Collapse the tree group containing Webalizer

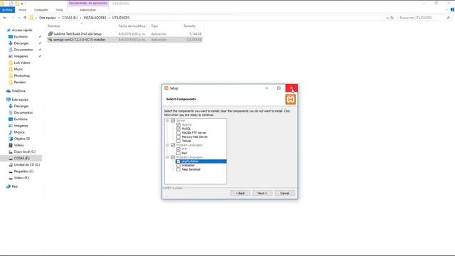(x=167, y=157)
